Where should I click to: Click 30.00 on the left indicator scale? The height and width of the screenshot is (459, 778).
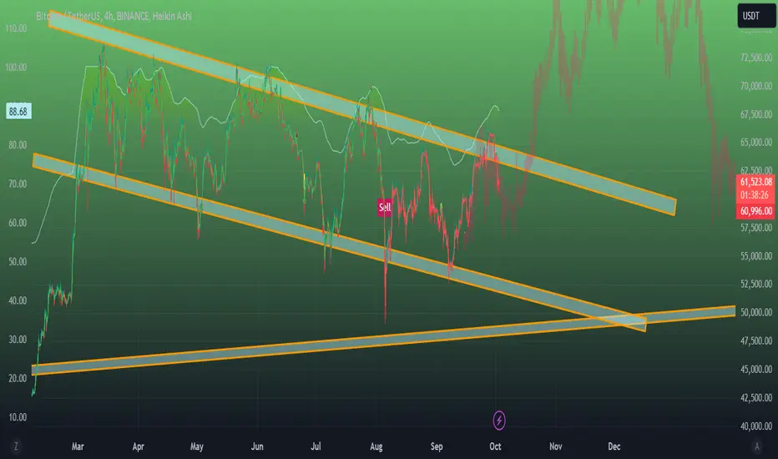(18, 340)
